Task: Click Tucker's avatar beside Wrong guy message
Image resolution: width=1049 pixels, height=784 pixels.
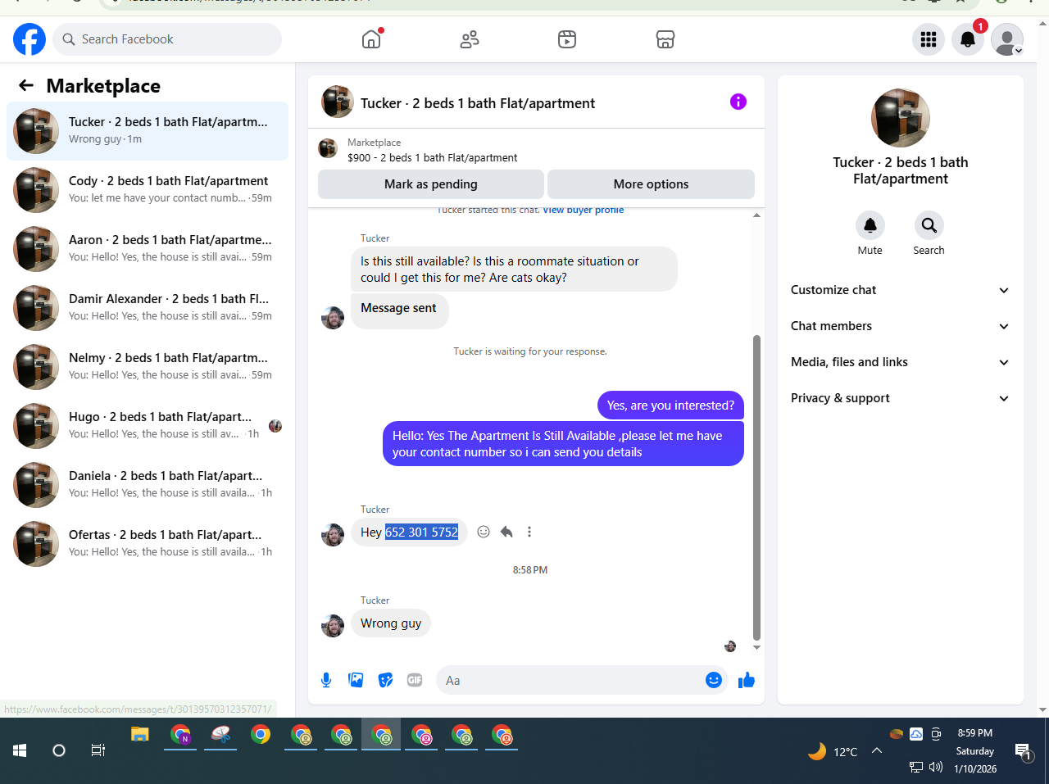Action: pos(333,626)
